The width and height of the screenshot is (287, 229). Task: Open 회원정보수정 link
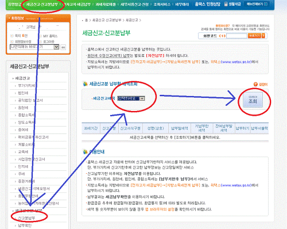(23, 41)
